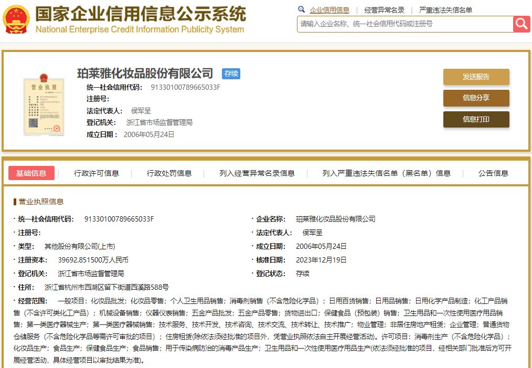Click header establishment date 2006年05月24日
This screenshot has height=368, width=532.
[148, 134]
